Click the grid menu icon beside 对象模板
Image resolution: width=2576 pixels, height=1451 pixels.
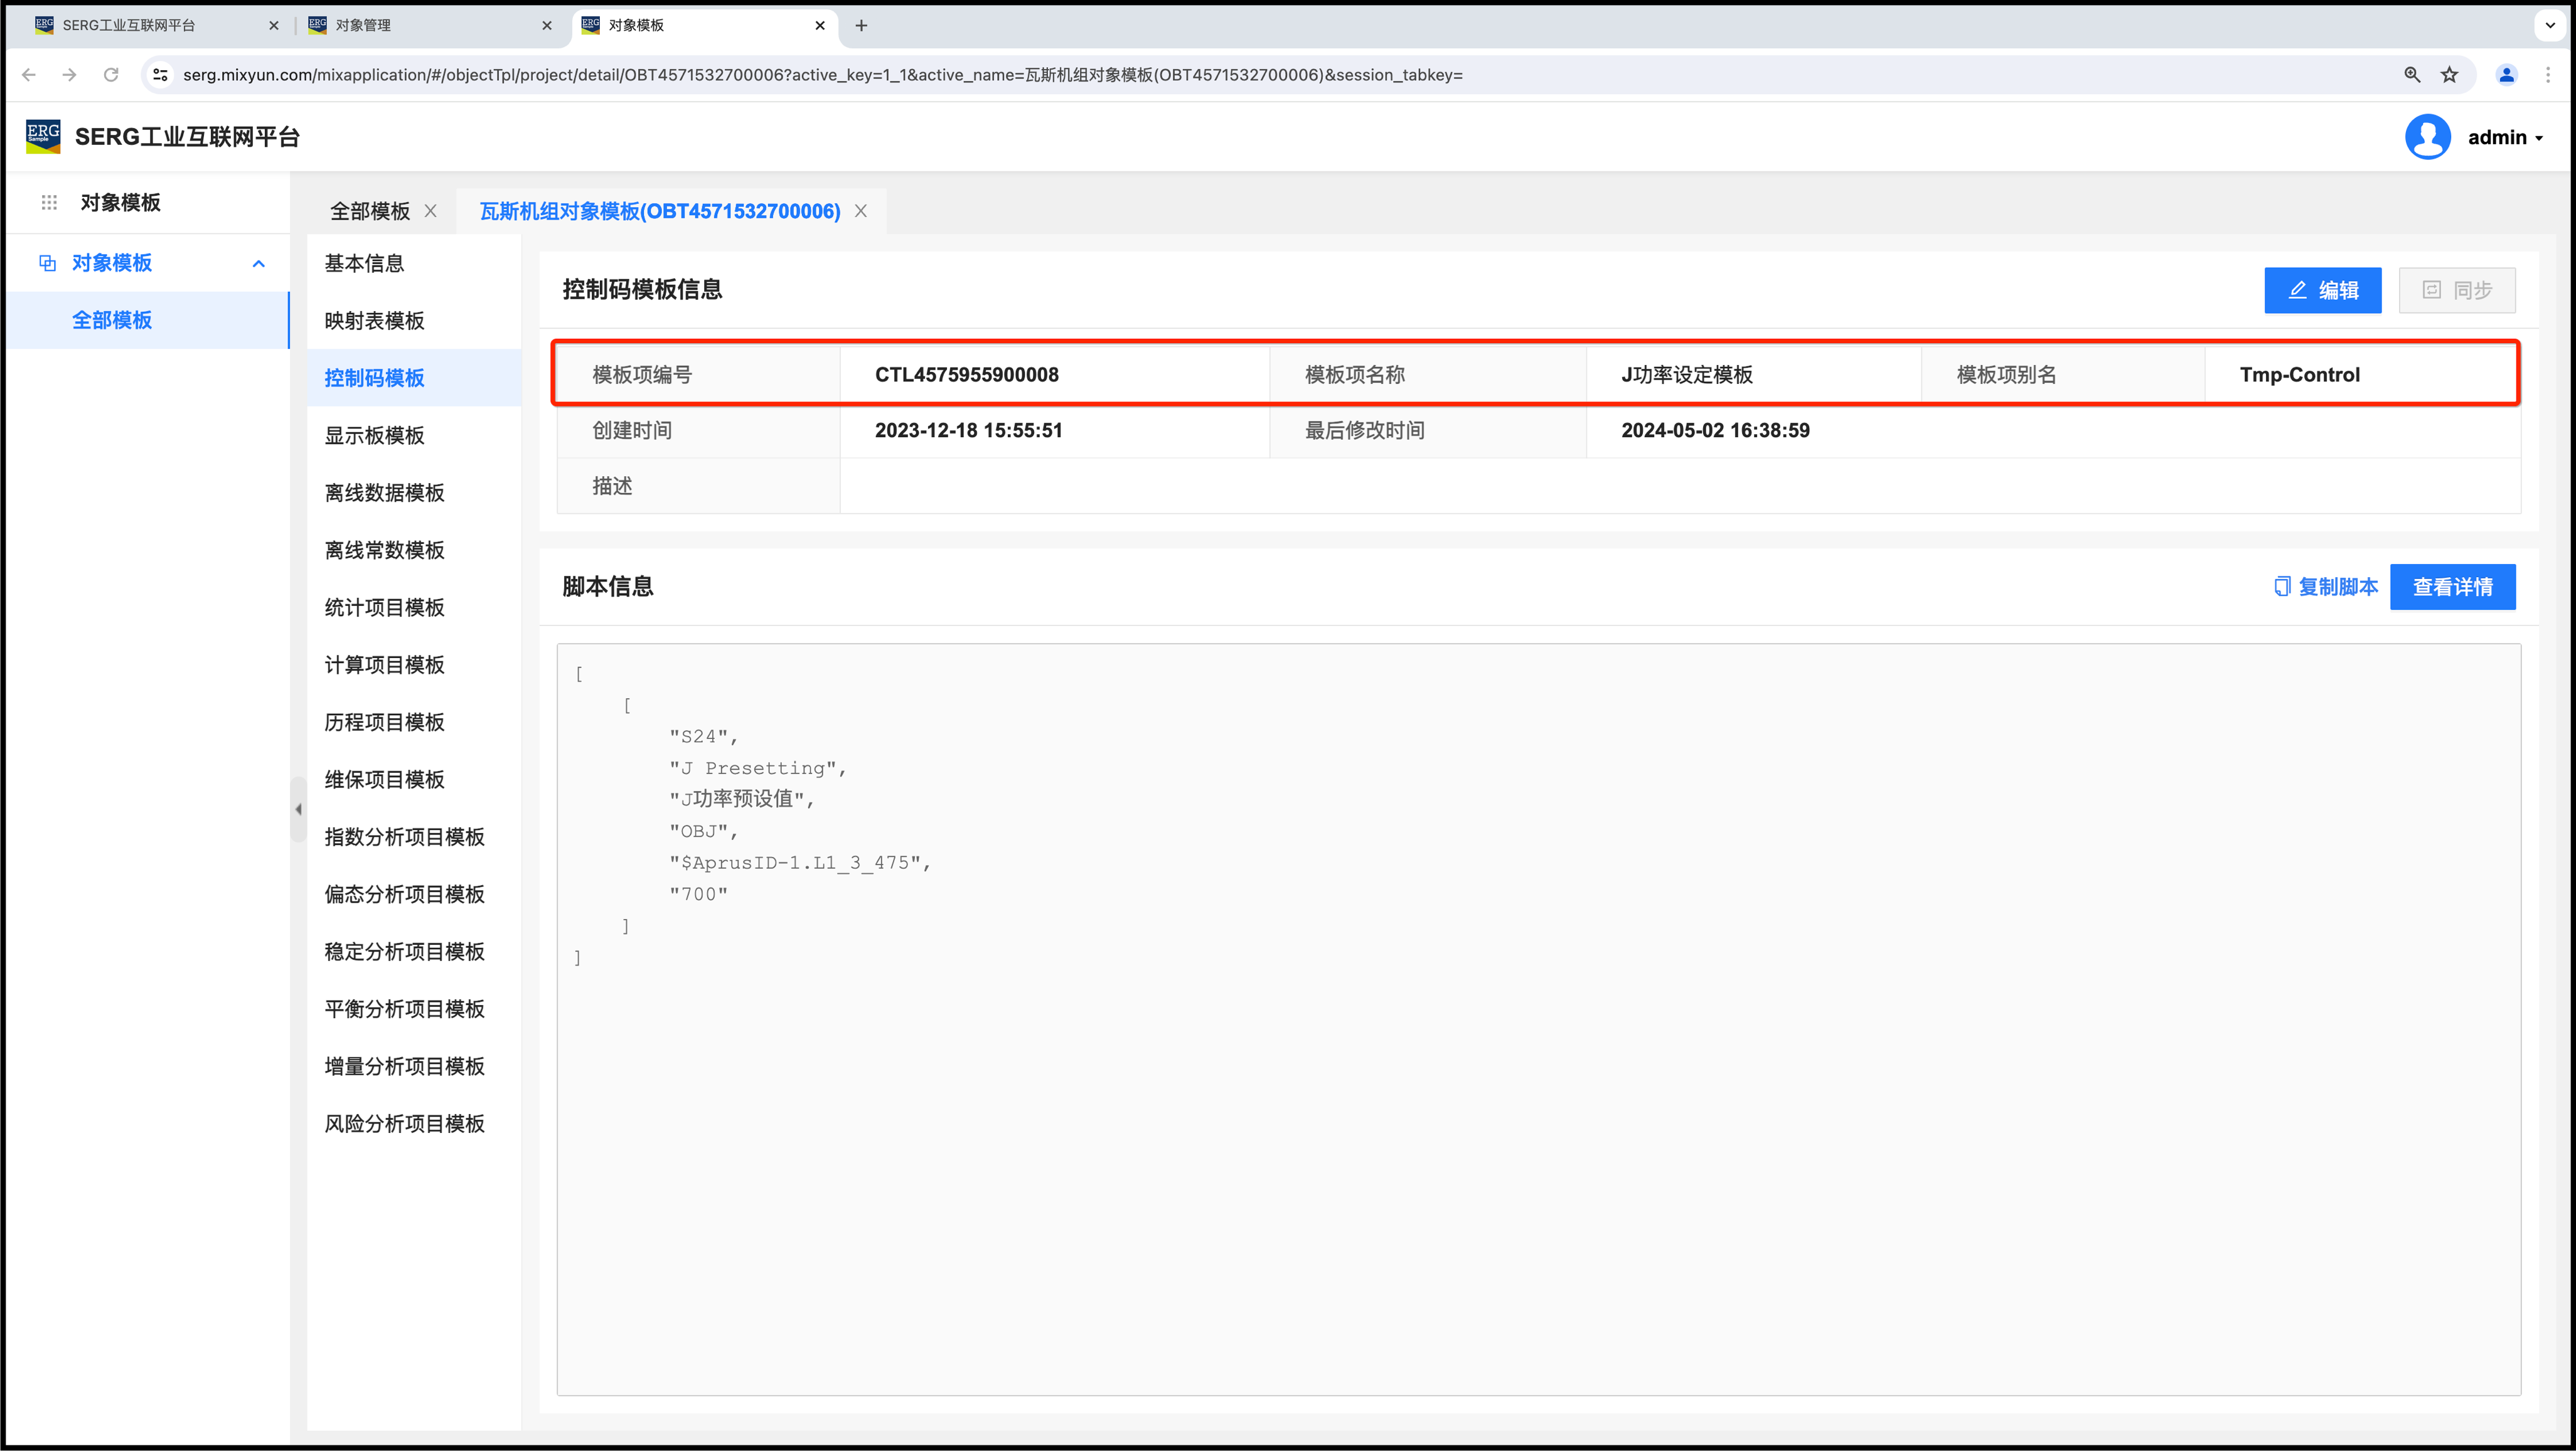(49, 203)
